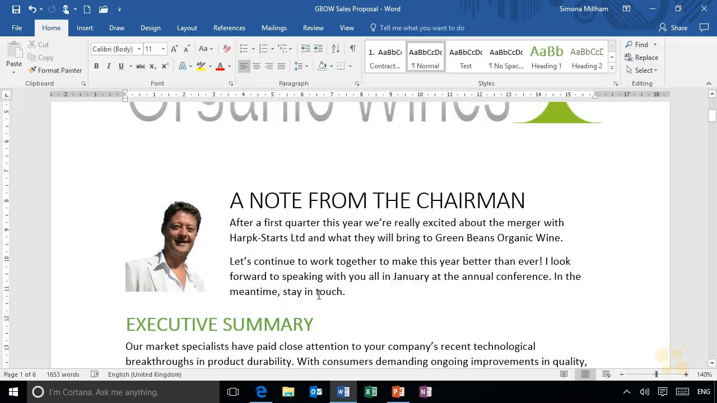Switch to the Design tab
The width and height of the screenshot is (717, 403).
pos(150,28)
